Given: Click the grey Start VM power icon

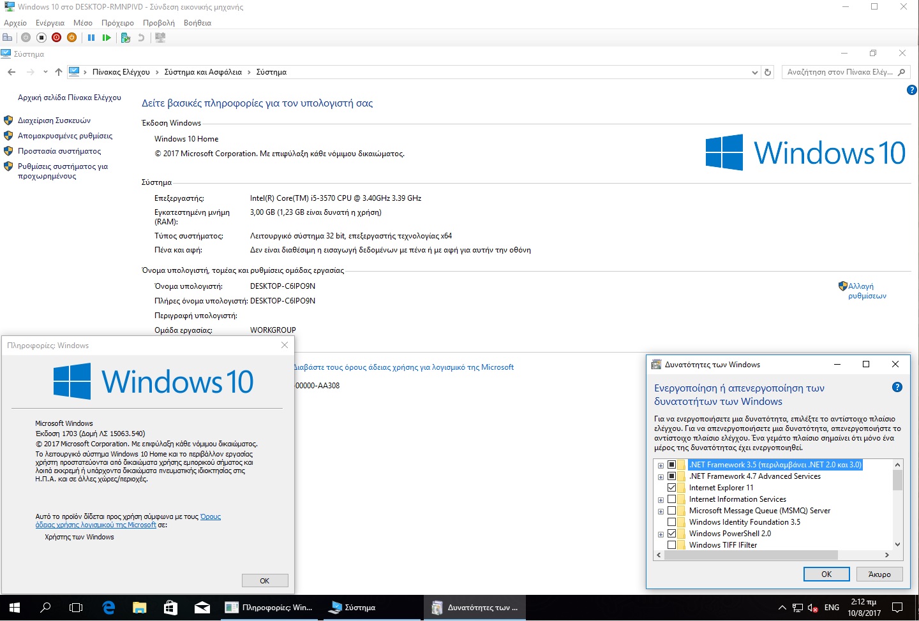Looking at the screenshot, I should tap(26, 38).
